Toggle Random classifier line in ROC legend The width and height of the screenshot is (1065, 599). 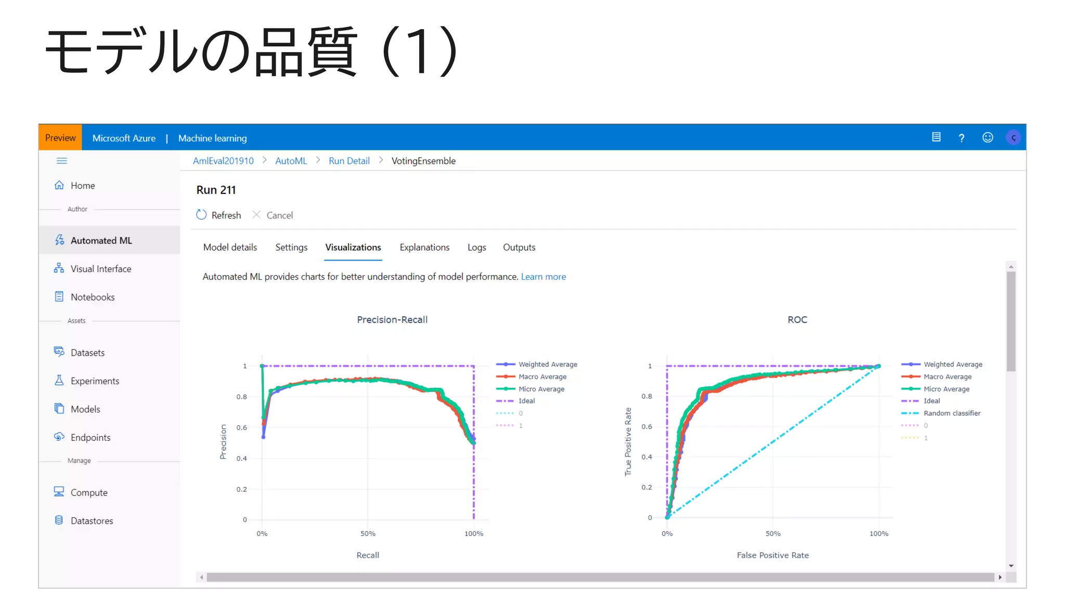(952, 413)
